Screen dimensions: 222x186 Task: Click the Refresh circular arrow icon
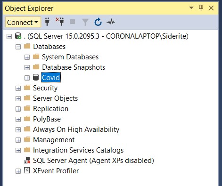[x=98, y=22]
